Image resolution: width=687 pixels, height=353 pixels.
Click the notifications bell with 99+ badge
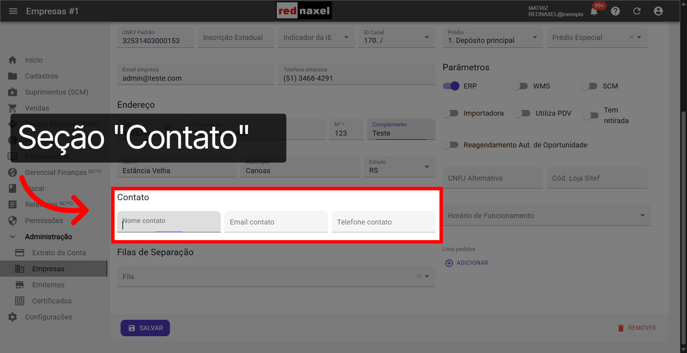coord(594,11)
